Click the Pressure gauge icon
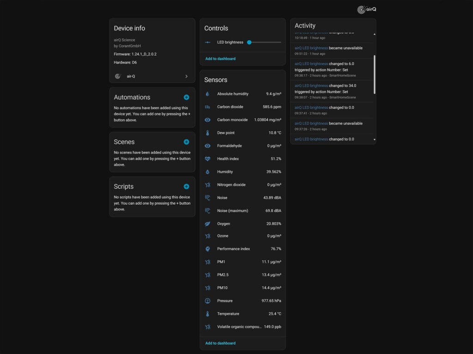Image resolution: width=473 pixels, height=354 pixels. (x=207, y=301)
